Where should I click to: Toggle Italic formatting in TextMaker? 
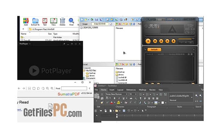point(119,98)
